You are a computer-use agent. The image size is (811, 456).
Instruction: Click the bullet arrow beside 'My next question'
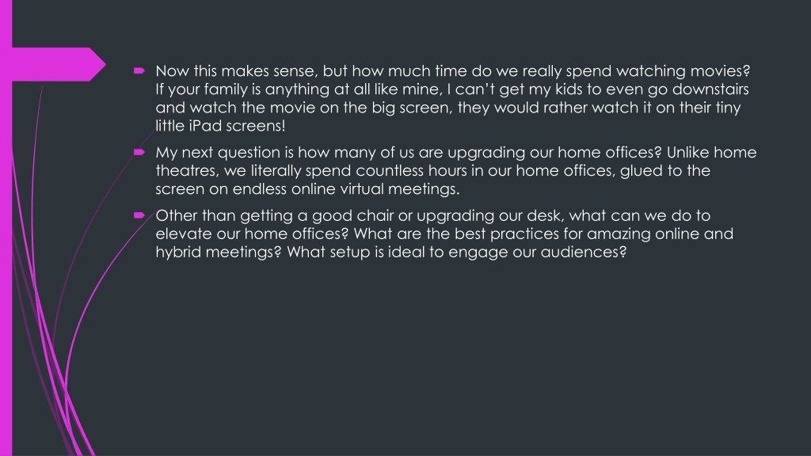tap(139, 152)
